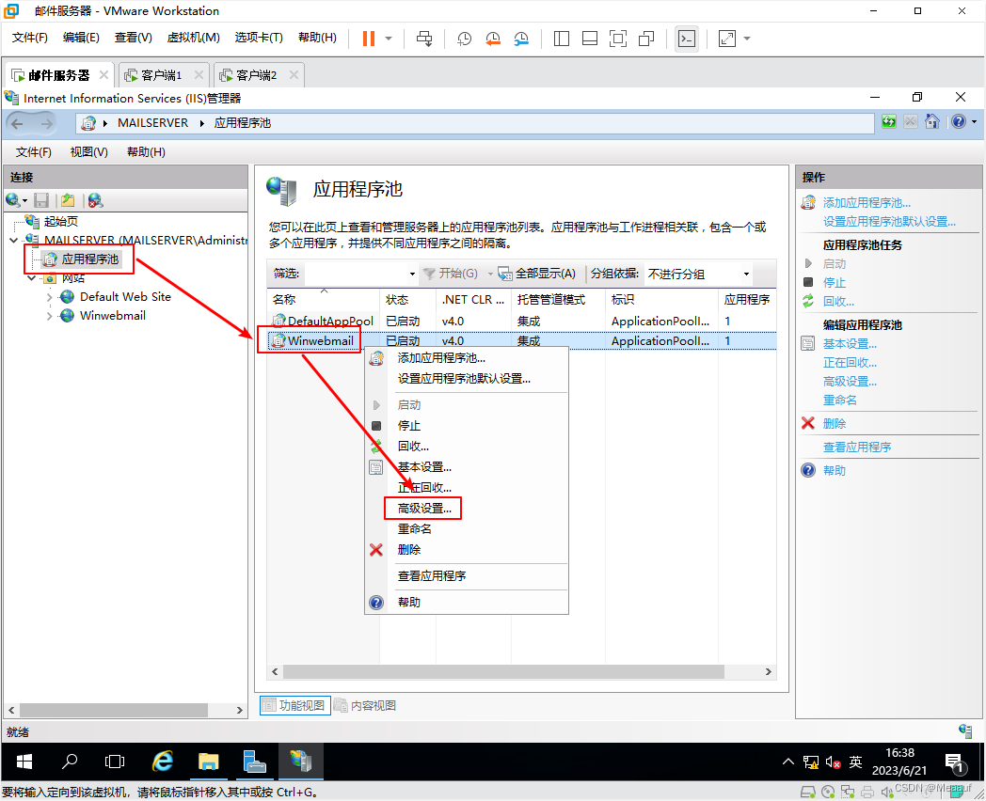Select 应用程序池 in the connections tree
This screenshot has height=801, width=986.
[89, 259]
